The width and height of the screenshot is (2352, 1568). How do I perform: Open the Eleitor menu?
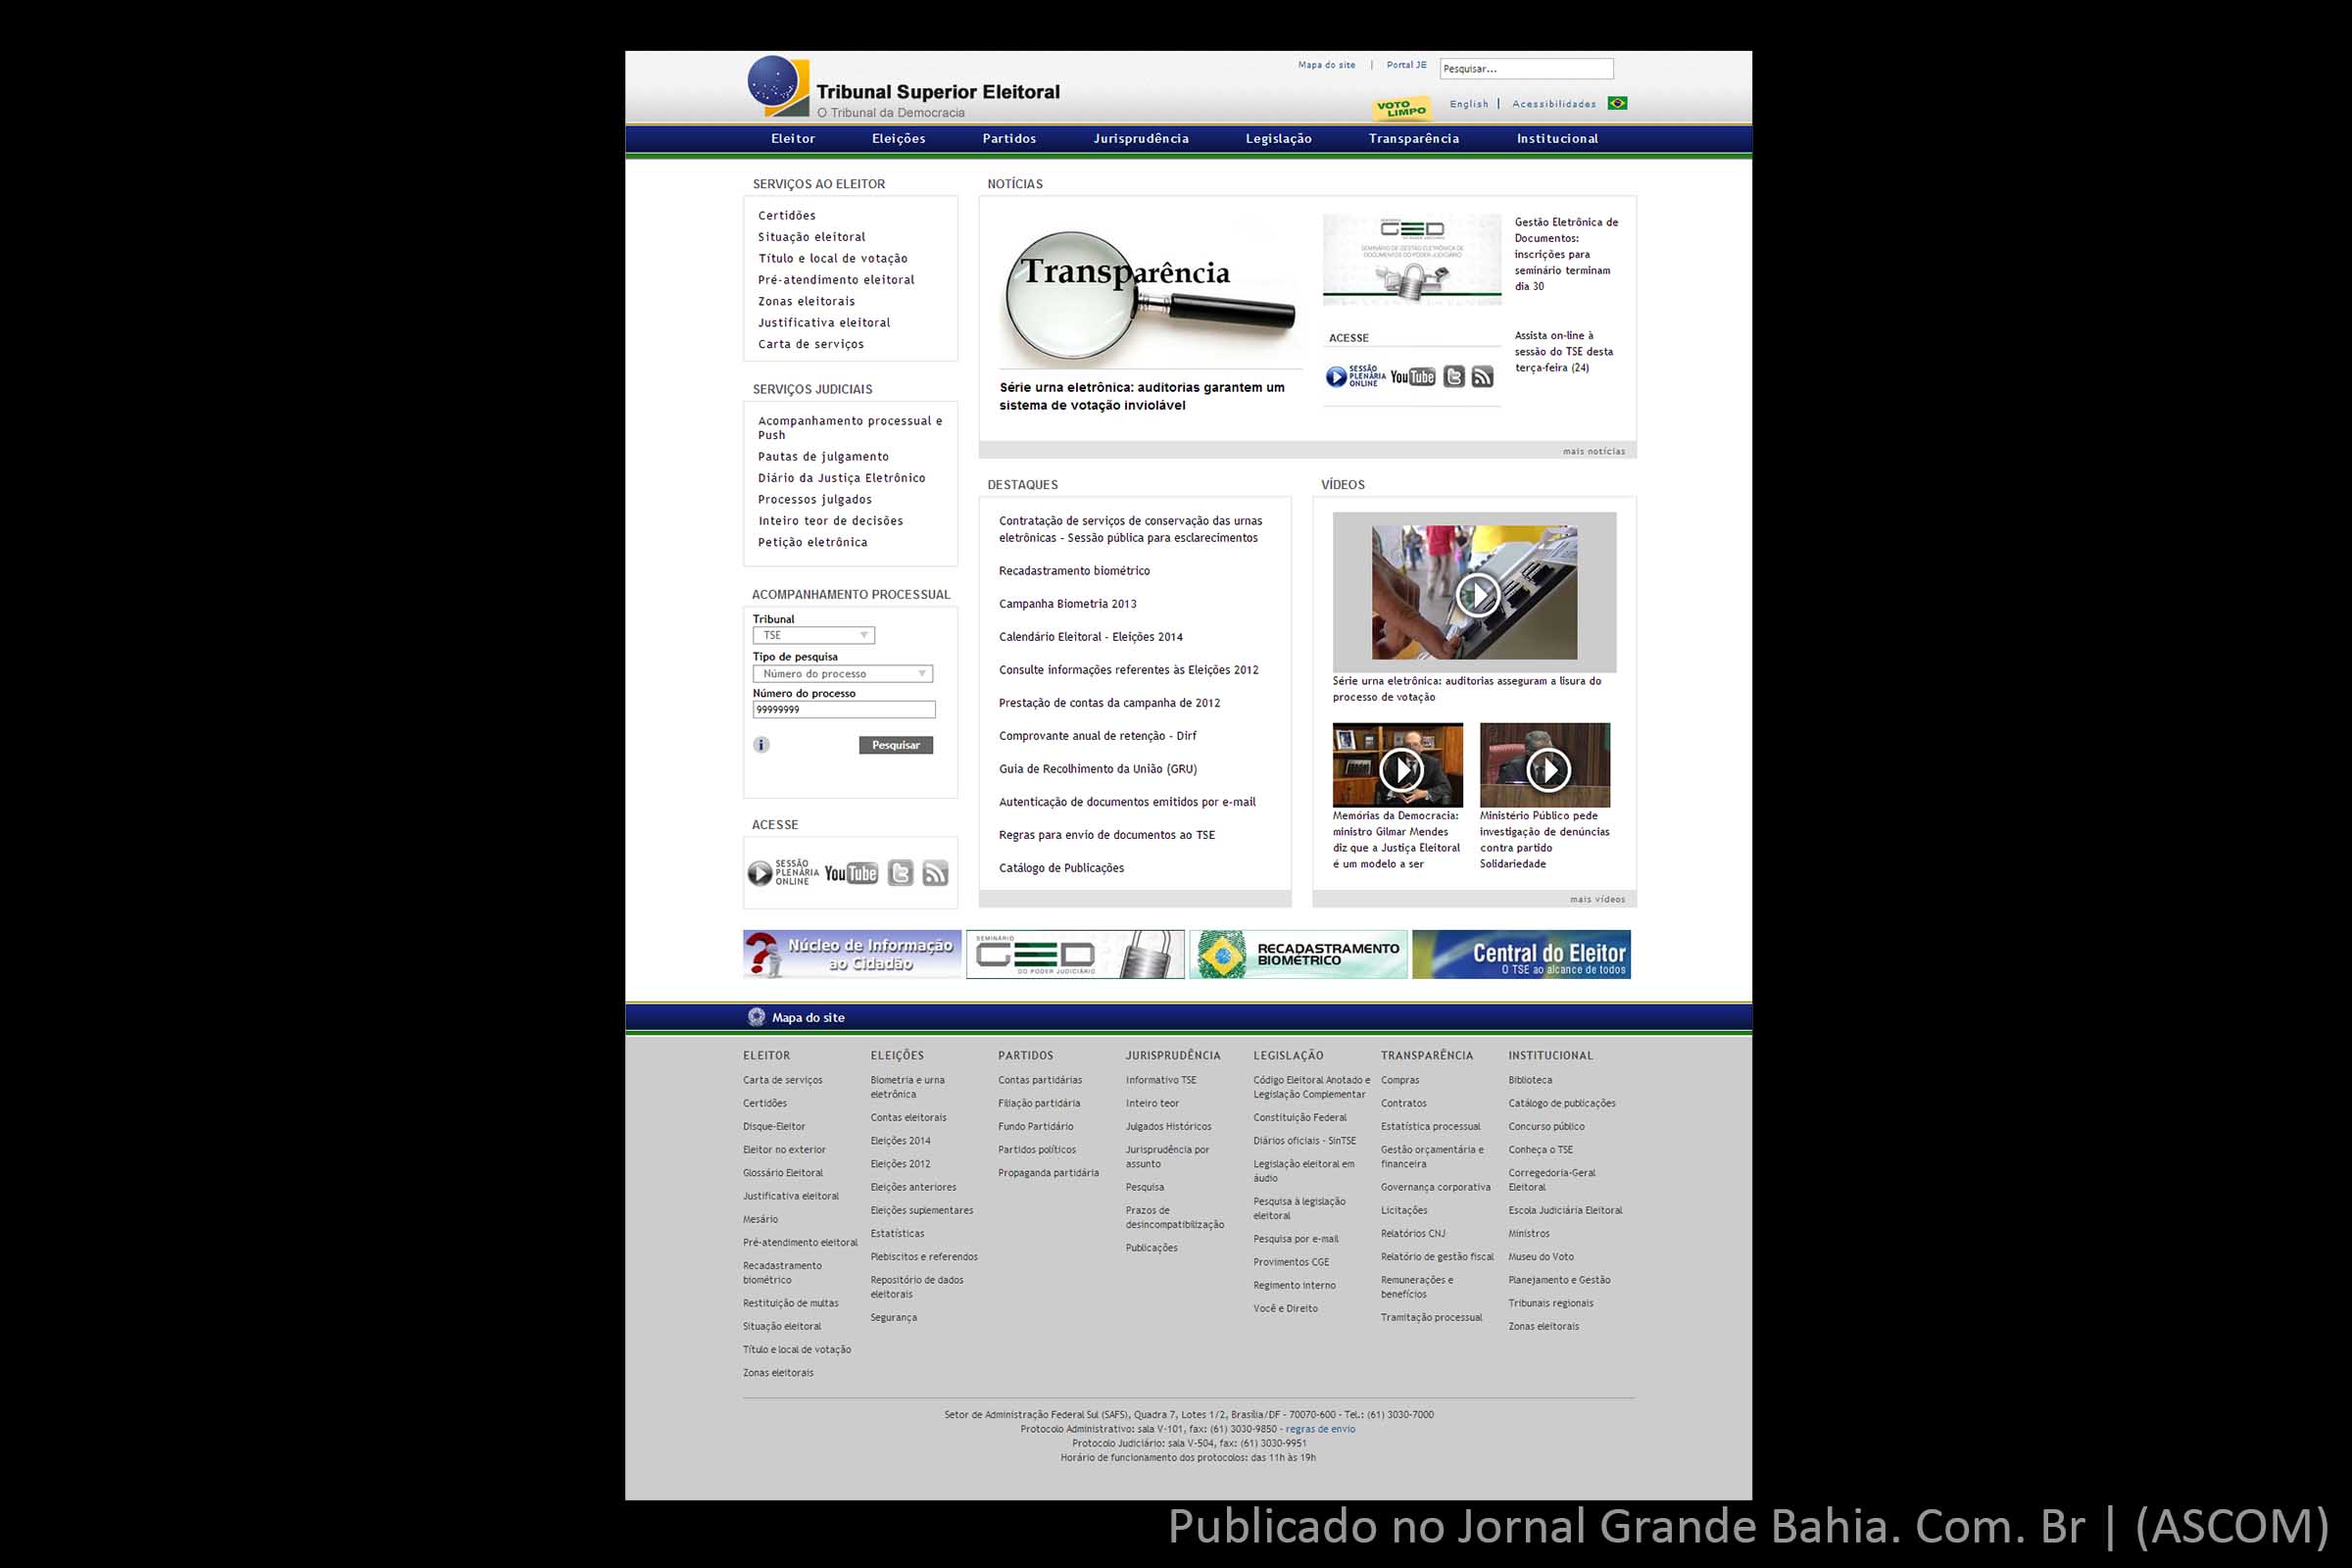click(793, 139)
